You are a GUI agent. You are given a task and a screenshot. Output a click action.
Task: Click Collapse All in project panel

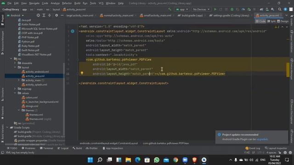(x=50, y=15)
